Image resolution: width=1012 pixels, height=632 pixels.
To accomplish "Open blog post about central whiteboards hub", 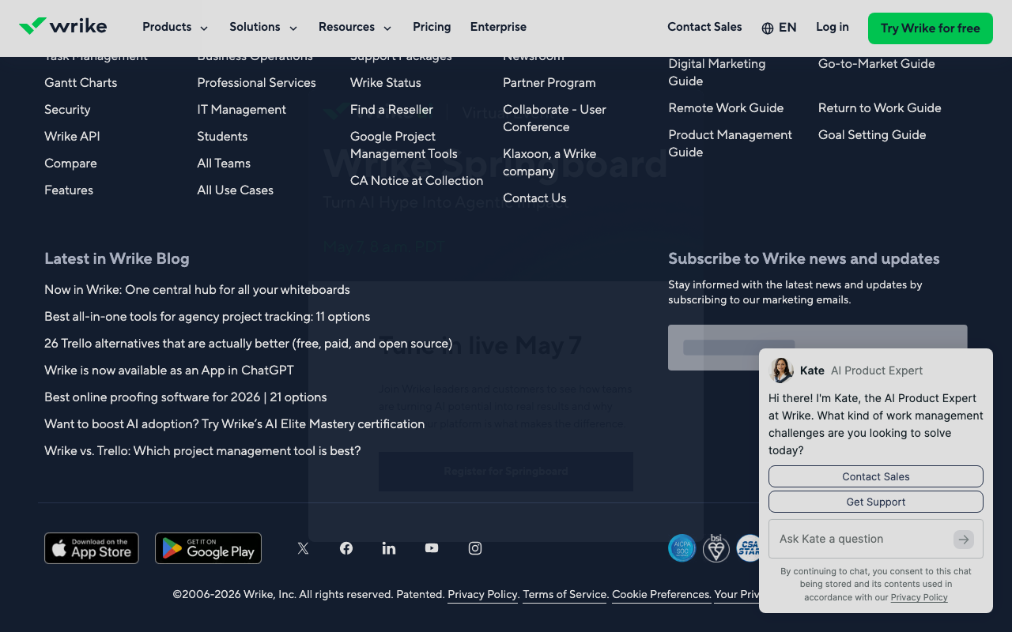I will point(197,290).
